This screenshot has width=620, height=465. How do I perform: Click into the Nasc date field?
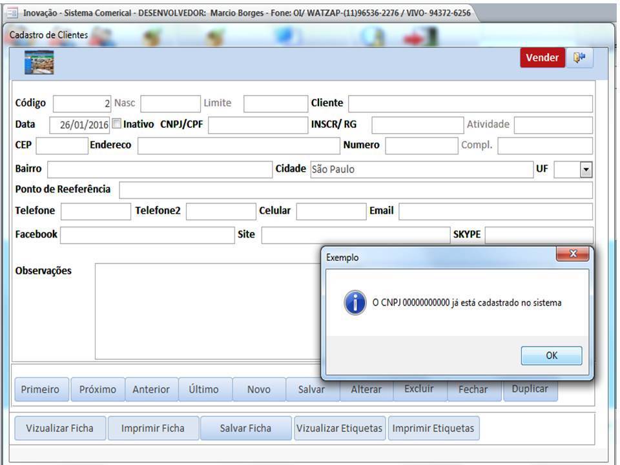pos(170,103)
